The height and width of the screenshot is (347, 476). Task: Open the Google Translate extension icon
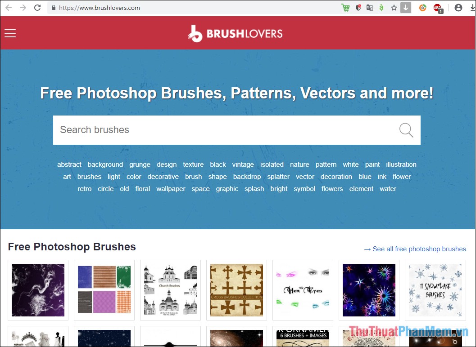(370, 8)
